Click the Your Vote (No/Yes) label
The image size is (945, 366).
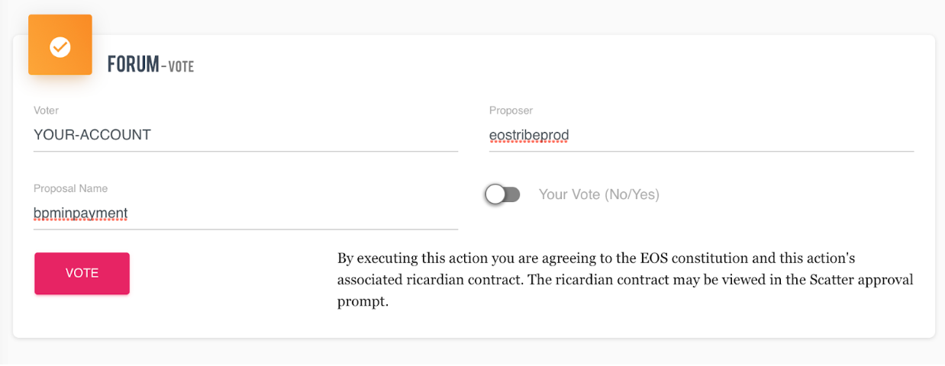tap(599, 194)
